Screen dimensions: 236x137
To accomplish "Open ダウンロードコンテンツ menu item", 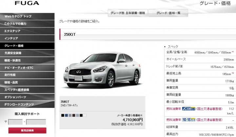I will click(27, 104).
